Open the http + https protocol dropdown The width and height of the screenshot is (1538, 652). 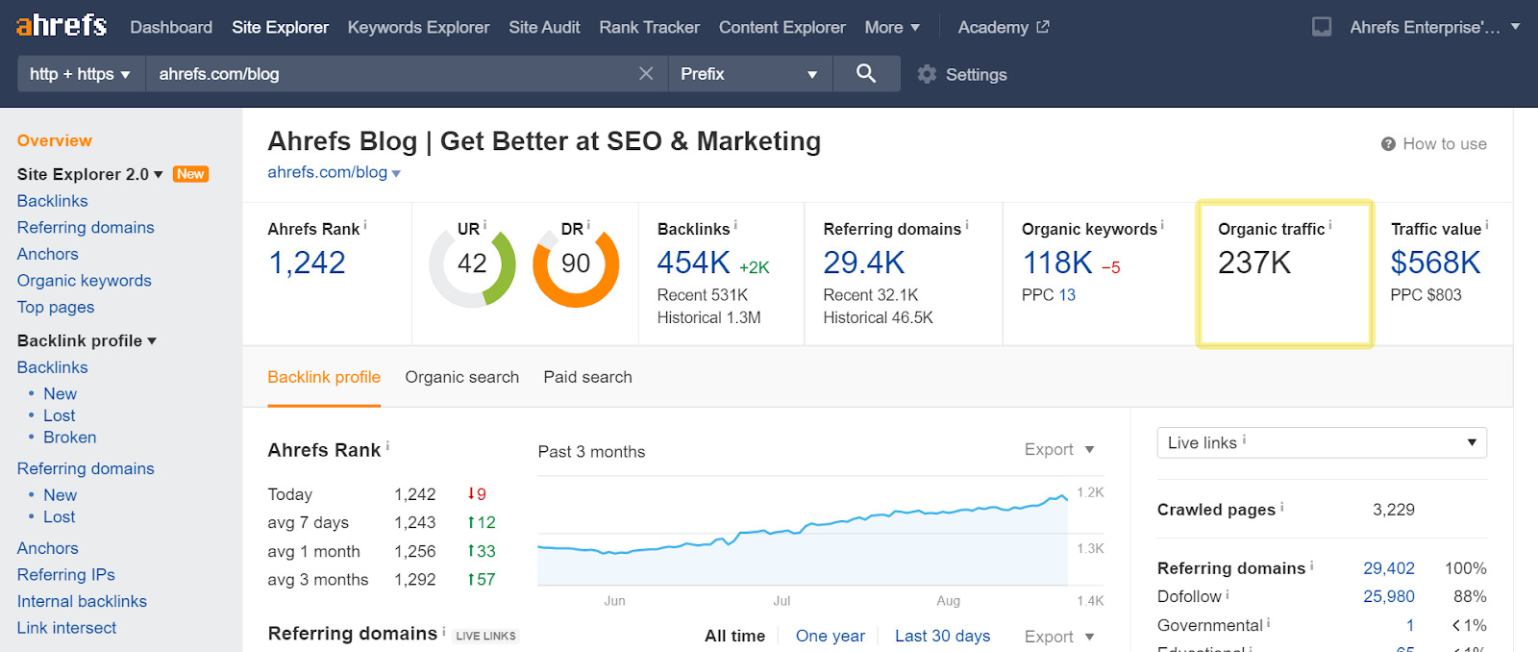pyautogui.click(x=80, y=74)
